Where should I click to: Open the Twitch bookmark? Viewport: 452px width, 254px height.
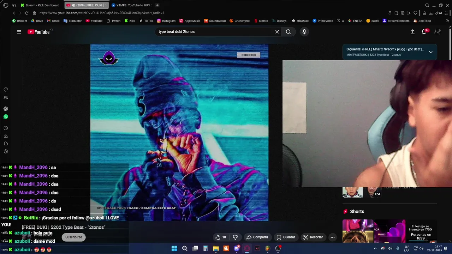[x=113, y=21]
